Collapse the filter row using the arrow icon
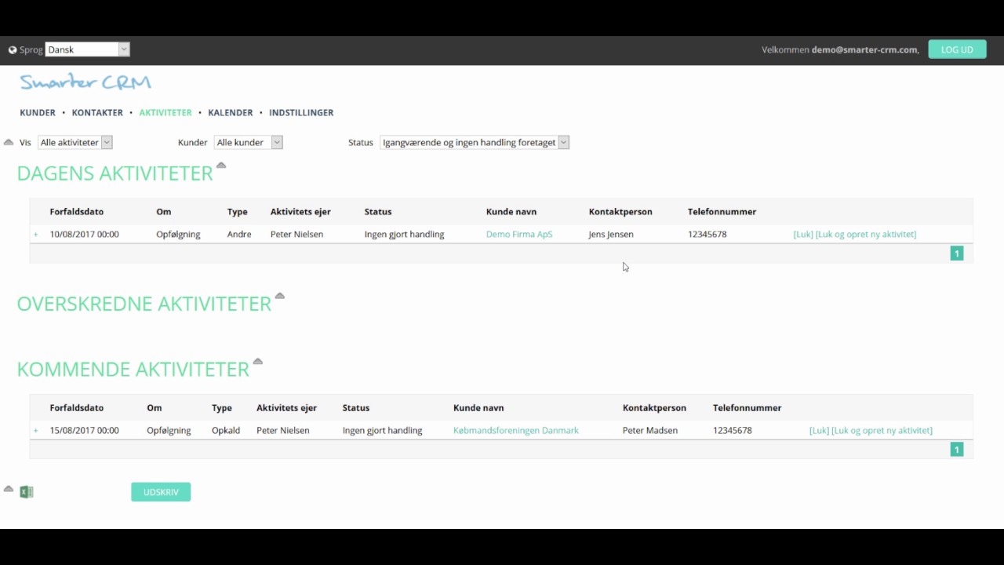The height and width of the screenshot is (565, 1004). click(x=9, y=142)
